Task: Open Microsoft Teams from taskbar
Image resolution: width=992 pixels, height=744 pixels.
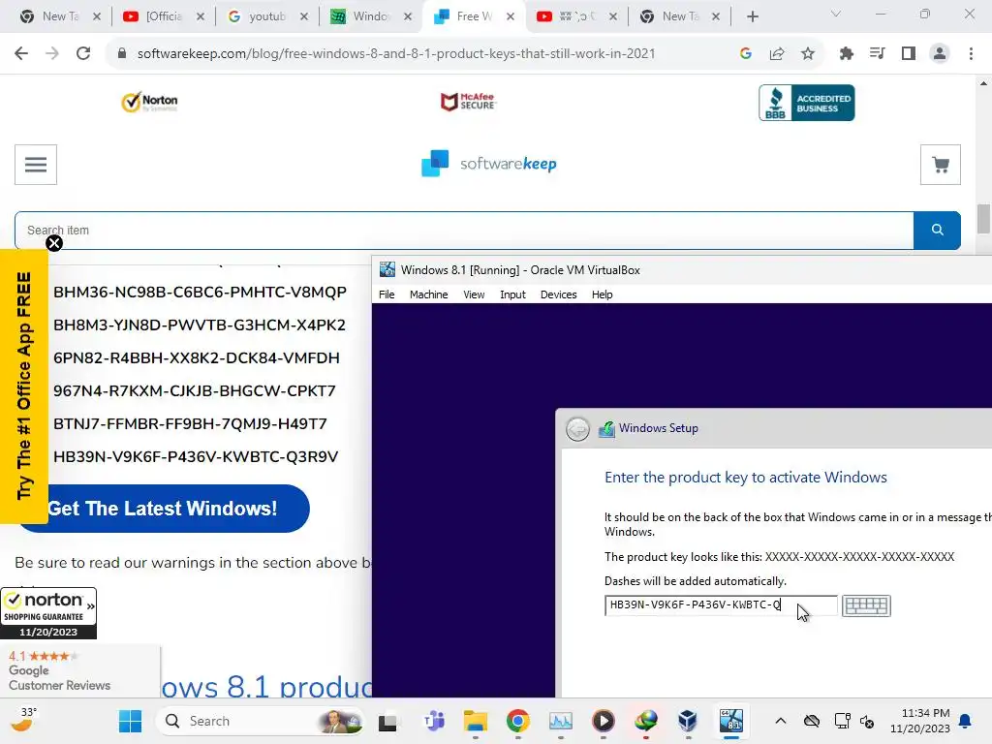Action: coord(434,721)
